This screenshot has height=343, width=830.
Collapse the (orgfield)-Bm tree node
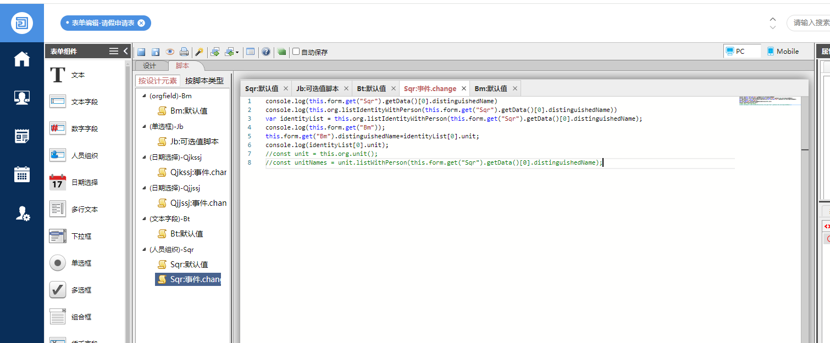pyautogui.click(x=144, y=96)
